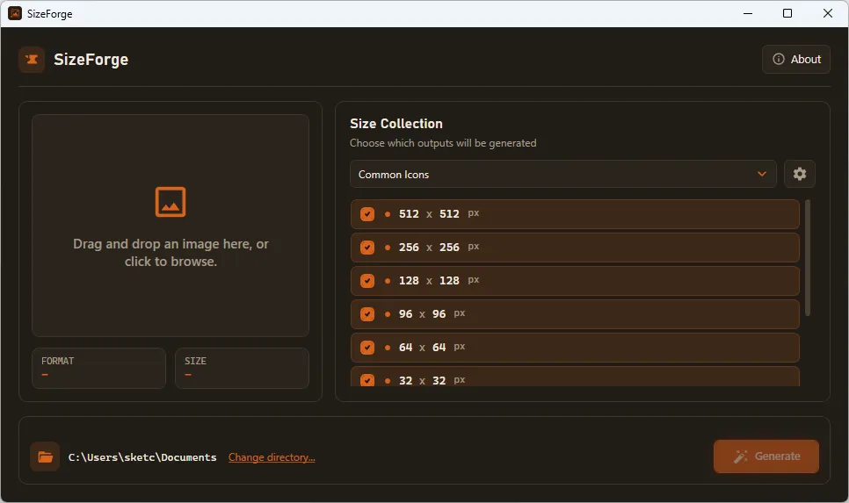Image resolution: width=849 pixels, height=503 pixels.
Task: Maximize the SizeForge window
Action: click(787, 13)
